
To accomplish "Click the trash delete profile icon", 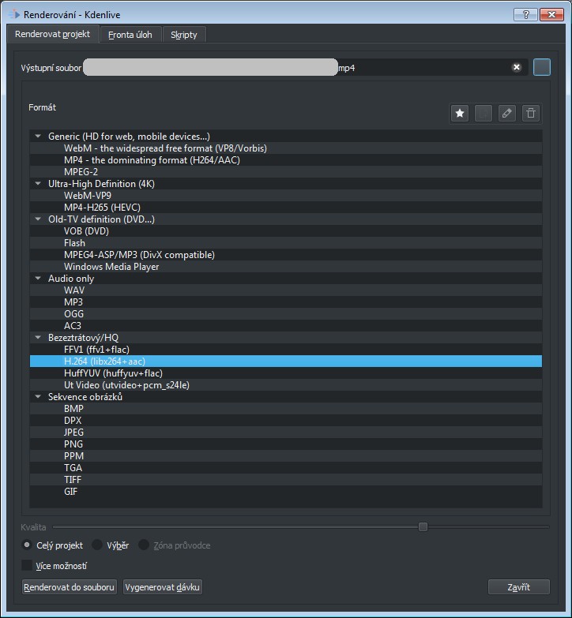I will 531,114.
